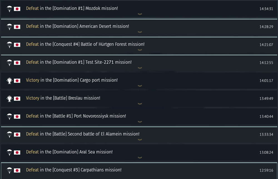This screenshot has height=179, width=278.
Task: Expand the Aral Sea mission chevron
Action: [140, 158]
